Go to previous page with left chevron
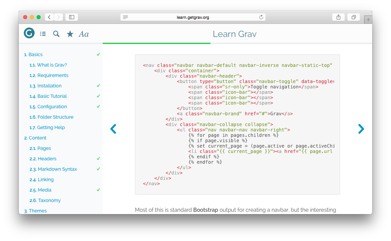 coord(113,129)
